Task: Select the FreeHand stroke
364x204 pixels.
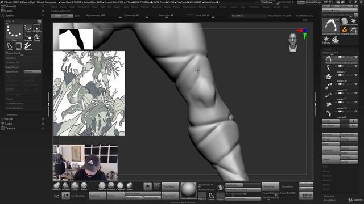Action: (x=28, y=46)
